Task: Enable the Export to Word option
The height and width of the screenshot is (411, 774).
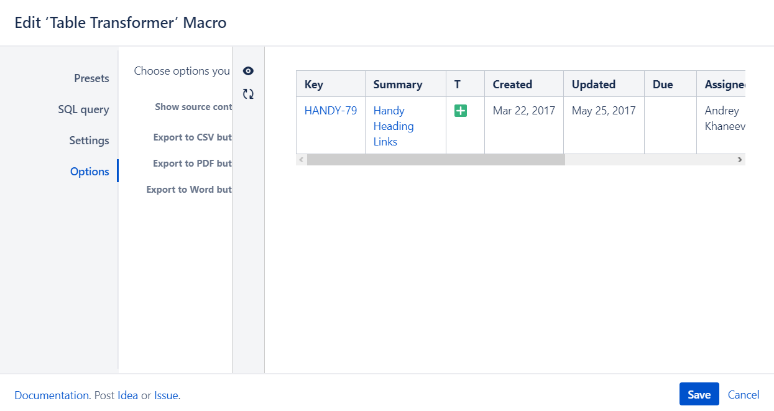Action: [189, 189]
